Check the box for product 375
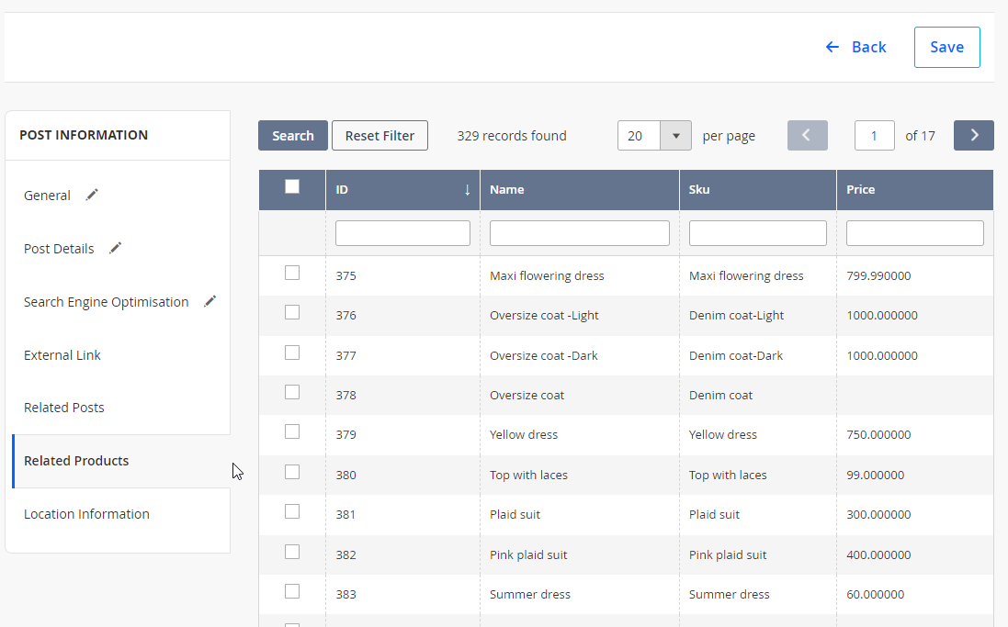Image resolution: width=1008 pixels, height=627 pixels. tap(292, 273)
